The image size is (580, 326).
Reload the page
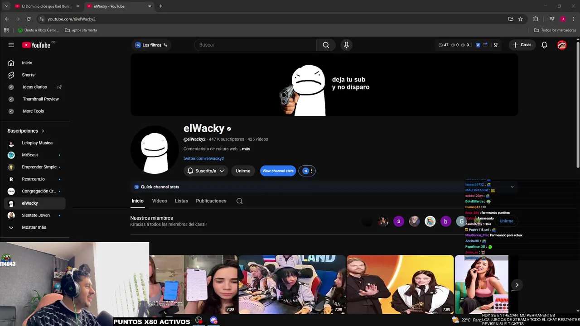point(29,19)
